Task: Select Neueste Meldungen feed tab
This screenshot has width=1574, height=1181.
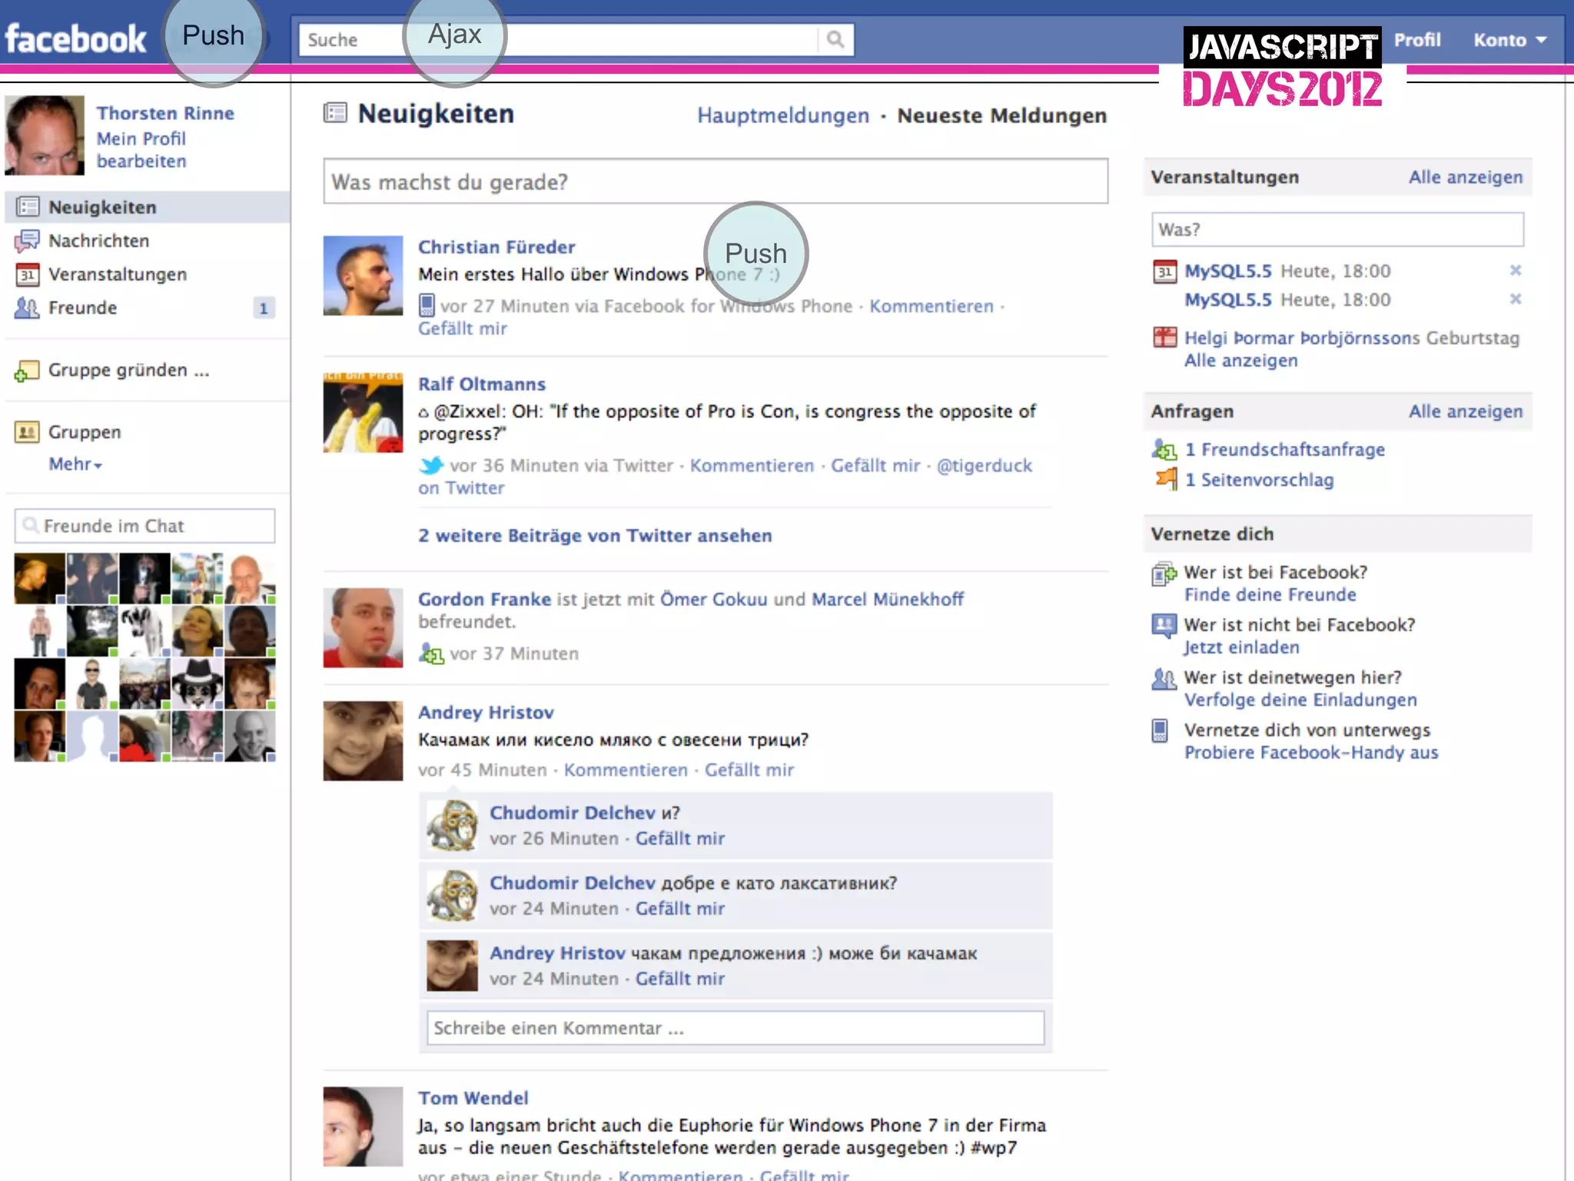Action: (1001, 115)
